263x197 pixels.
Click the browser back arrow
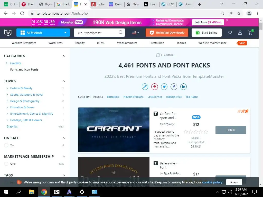tap(6, 13)
